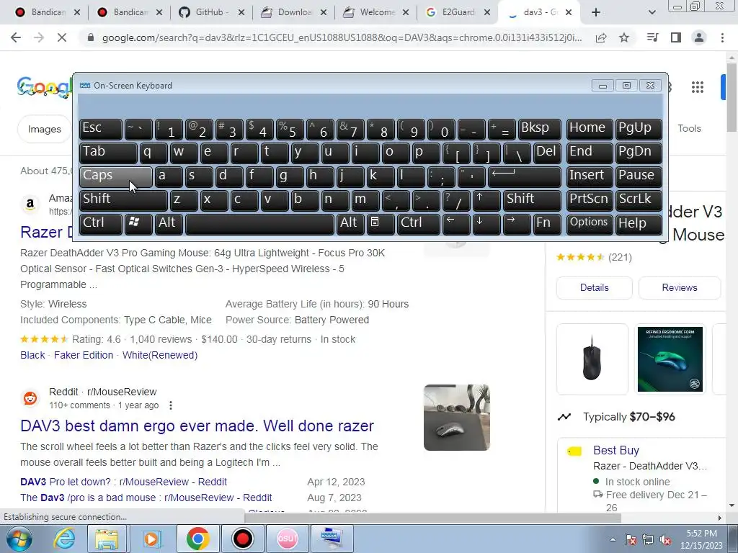Open the green ergonomic form thumbnail
Screen dimensions: 738x553
670,359
